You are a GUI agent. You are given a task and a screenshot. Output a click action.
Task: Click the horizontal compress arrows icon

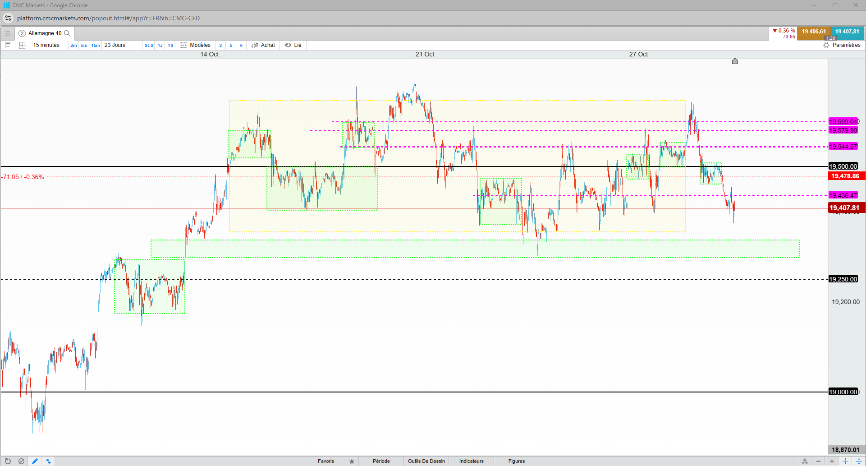coord(845,461)
